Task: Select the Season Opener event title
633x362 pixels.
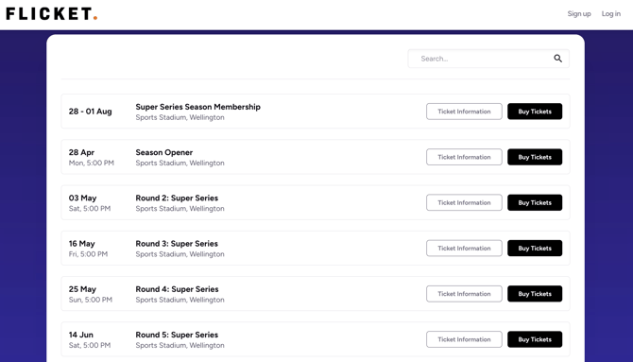Action: pos(163,153)
